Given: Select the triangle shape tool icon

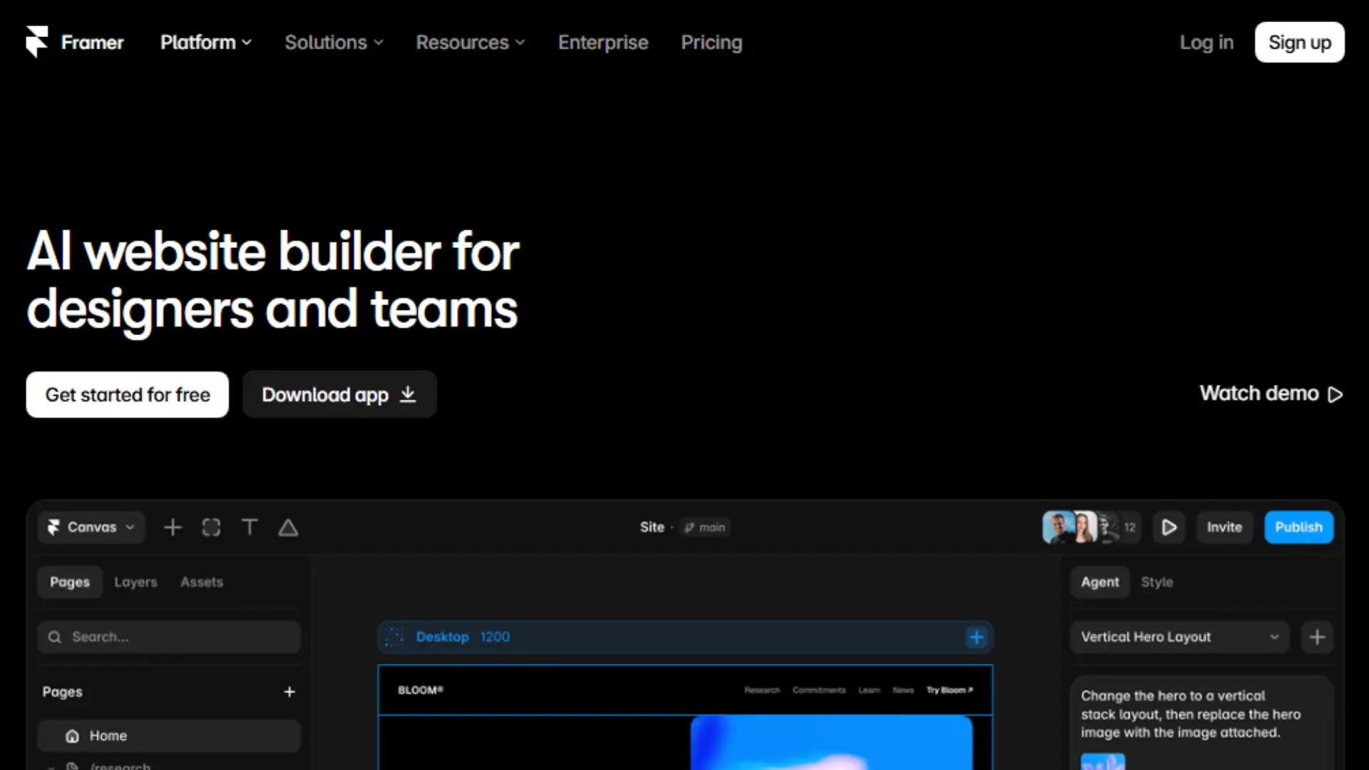Looking at the screenshot, I should click(288, 528).
